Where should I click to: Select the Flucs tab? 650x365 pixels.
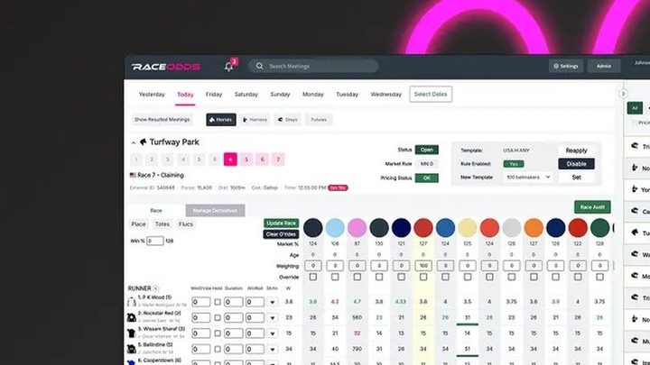[x=186, y=224]
